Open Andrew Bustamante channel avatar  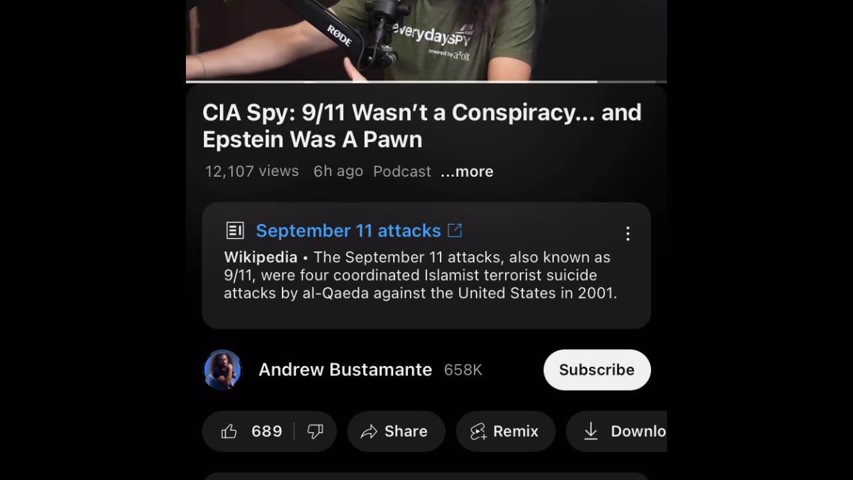223,370
